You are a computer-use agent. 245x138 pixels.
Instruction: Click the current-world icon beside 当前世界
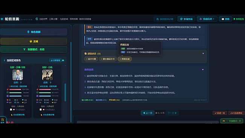(x=37, y=19)
